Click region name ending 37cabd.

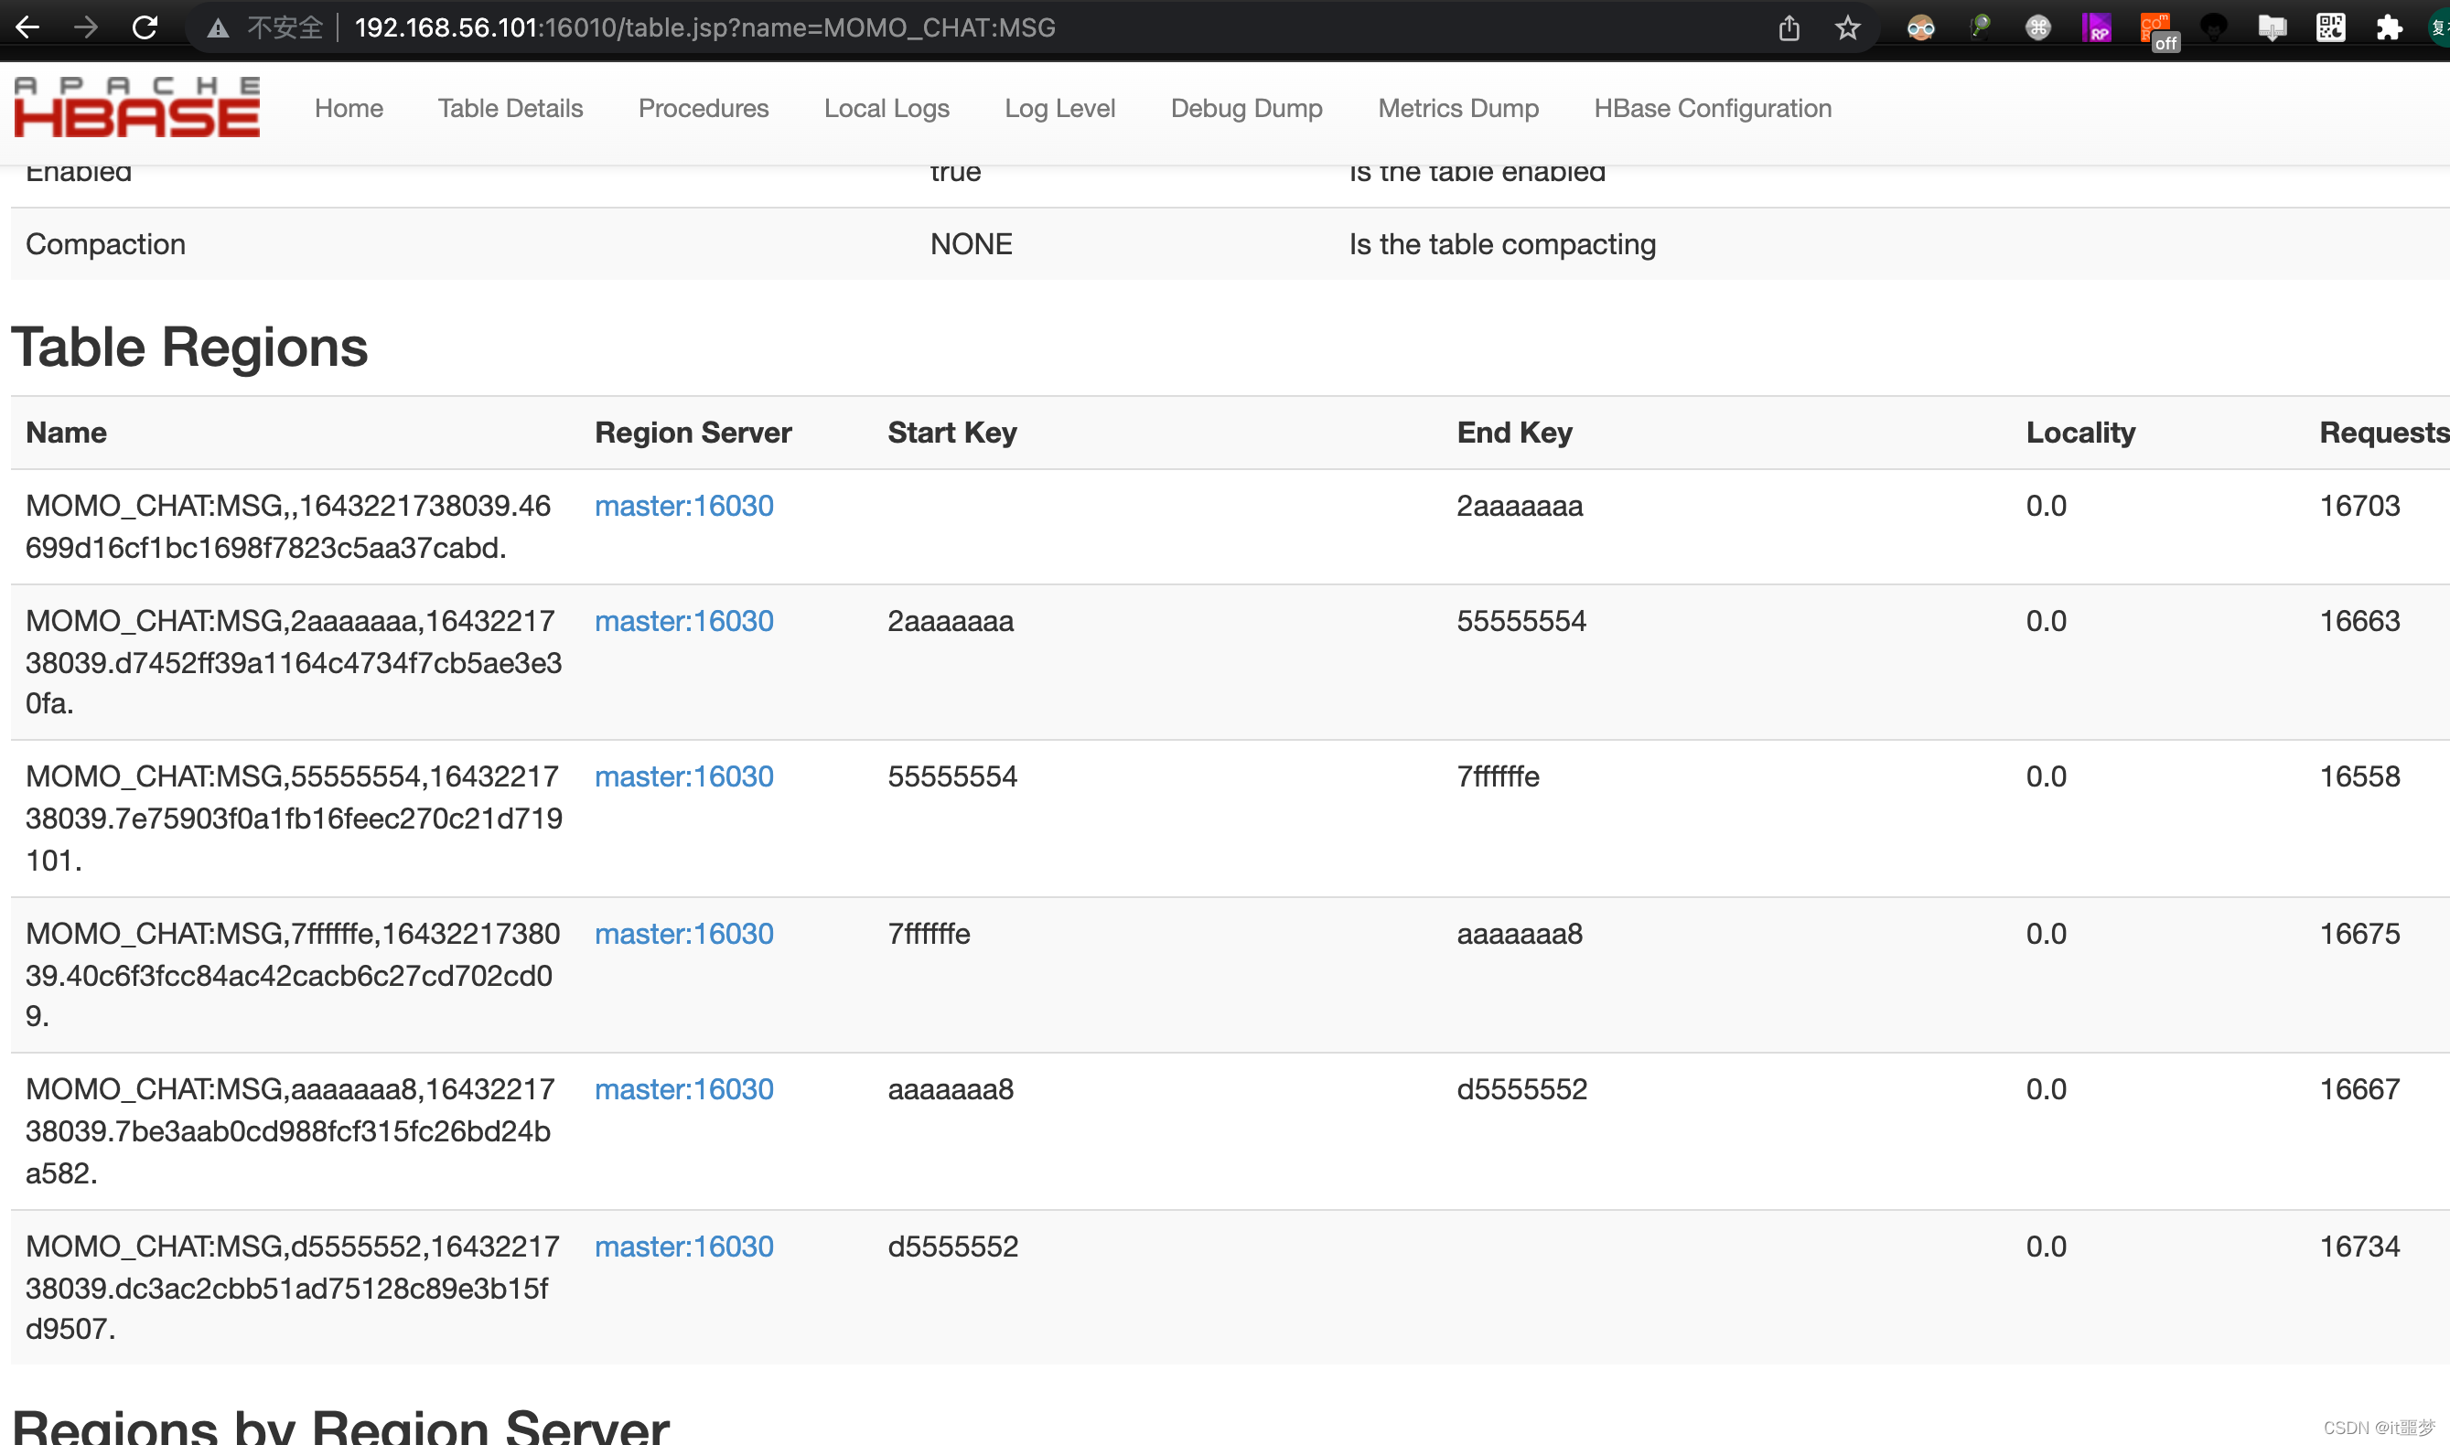point(288,527)
